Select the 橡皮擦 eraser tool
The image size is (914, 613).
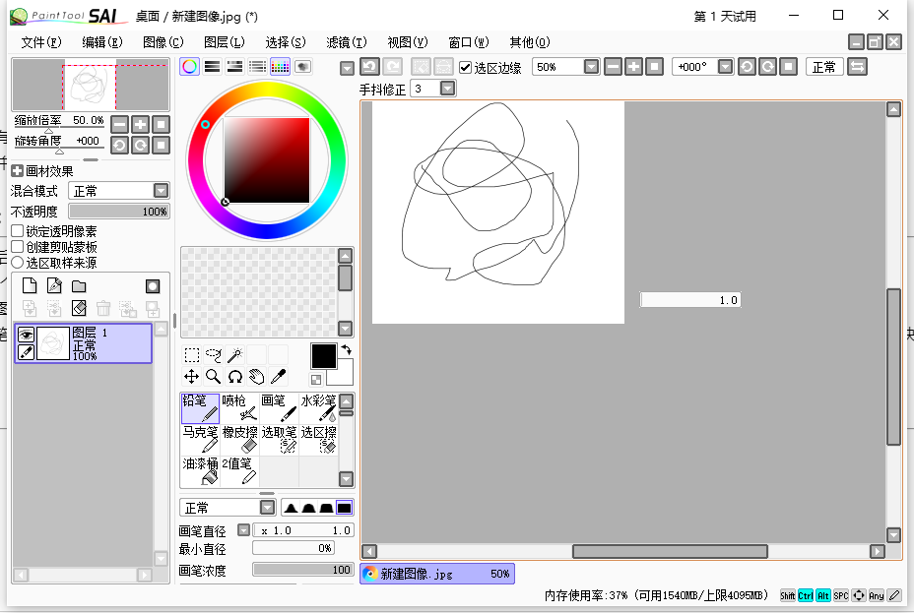coord(239,440)
